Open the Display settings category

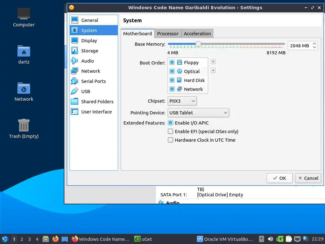click(x=94, y=40)
